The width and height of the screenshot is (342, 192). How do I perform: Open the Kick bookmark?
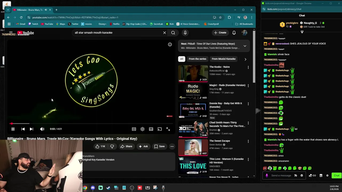click(170, 24)
